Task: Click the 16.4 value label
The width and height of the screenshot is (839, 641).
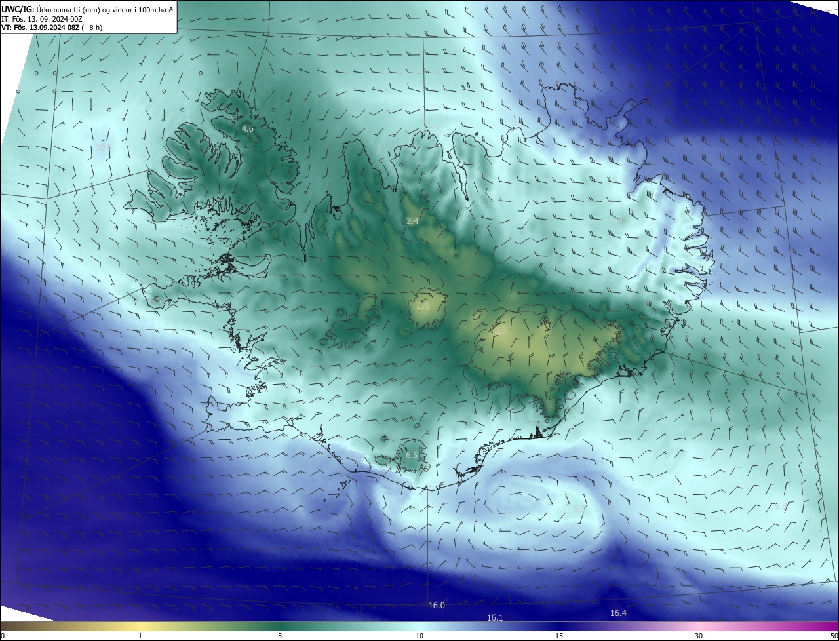Action: tap(618, 613)
